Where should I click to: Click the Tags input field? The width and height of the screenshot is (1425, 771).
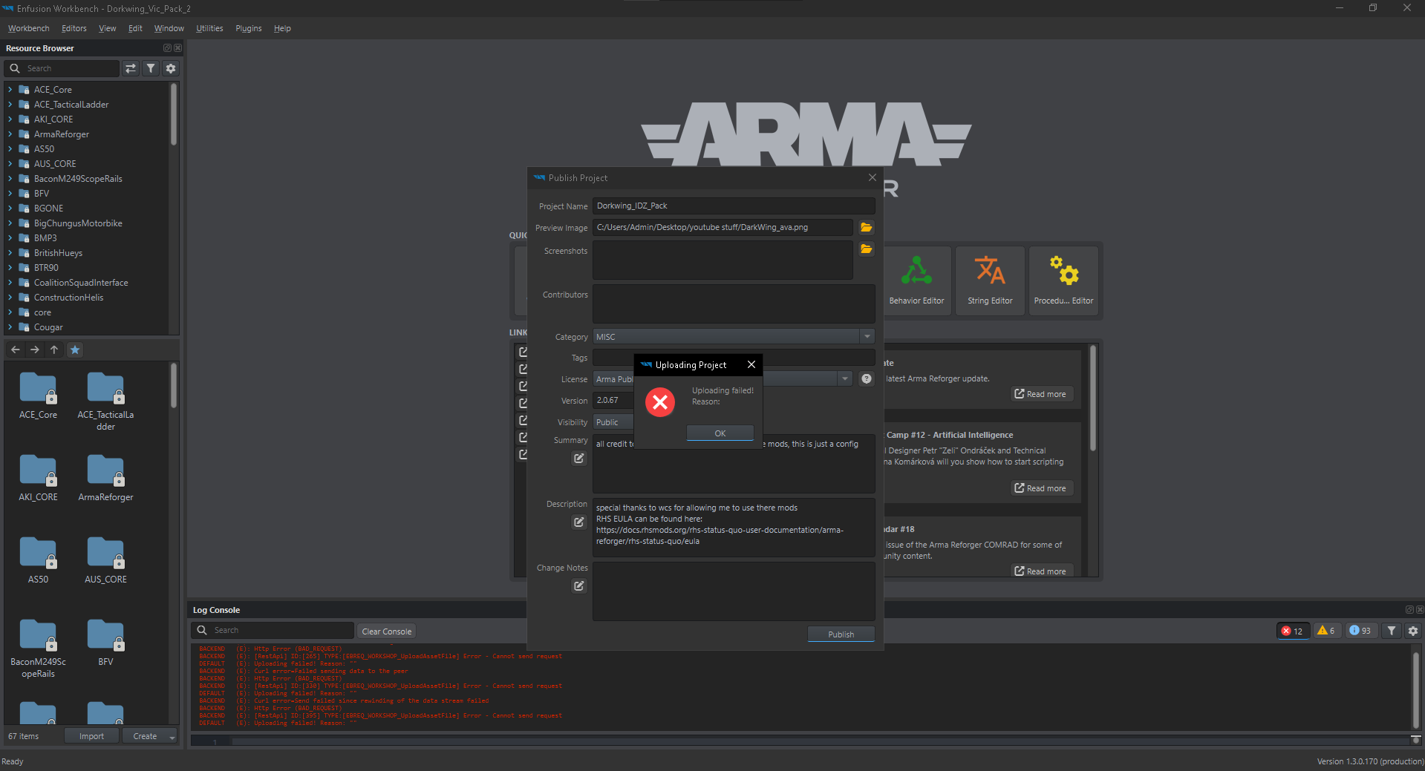[734, 358]
